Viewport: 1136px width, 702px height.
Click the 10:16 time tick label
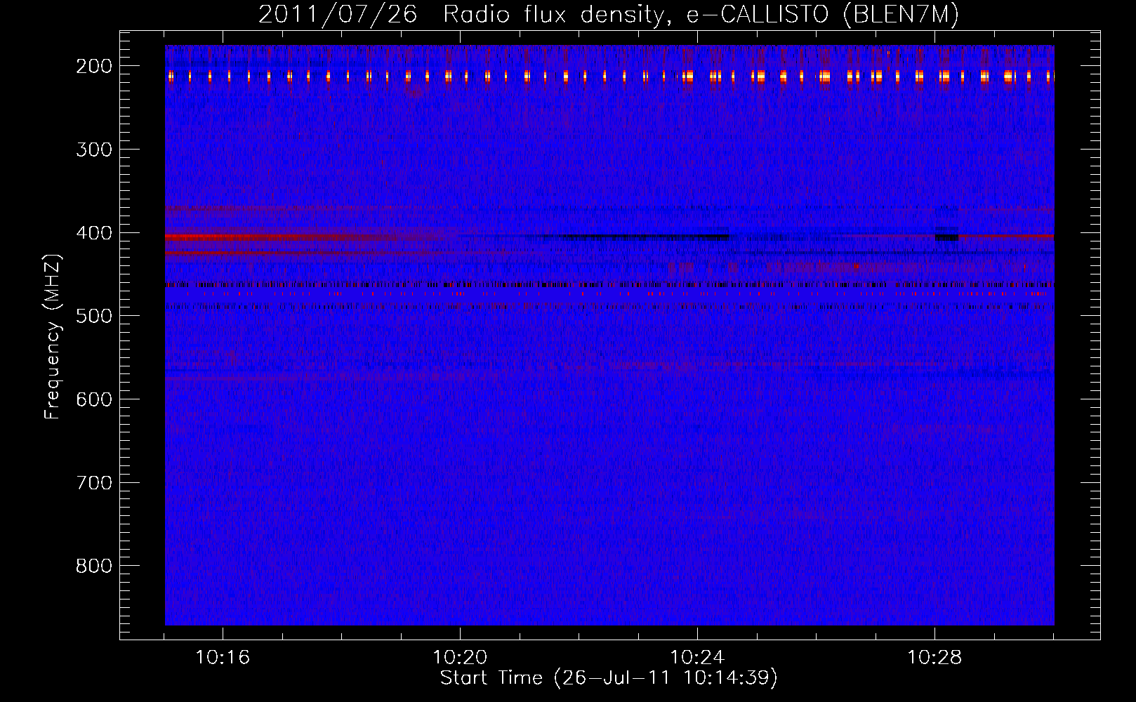click(x=223, y=658)
